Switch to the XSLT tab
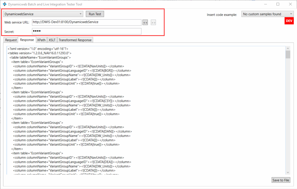The width and height of the screenshot is (297, 189). tap(52, 40)
